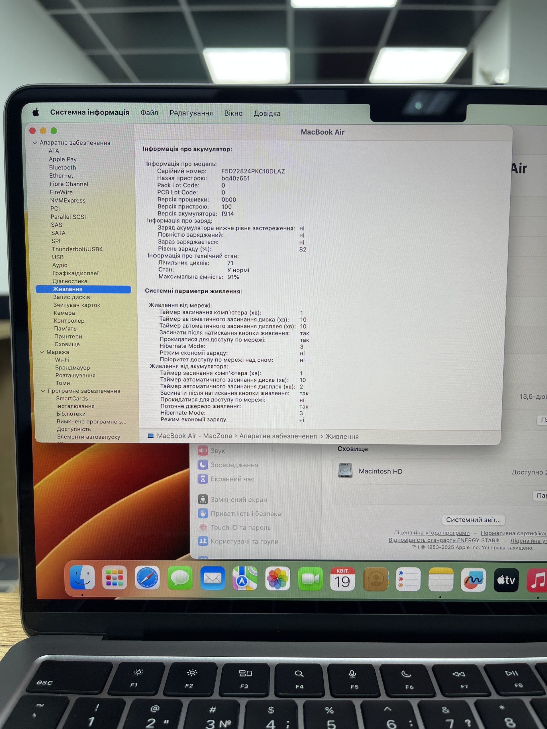Collapse the Програмне забезпечення section
This screenshot has width=547, height=729.
point(43,391)
